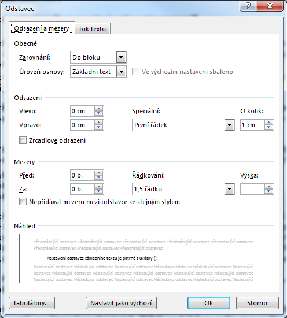Enable Zrcadlové odsazení checkbox
287x318 pixels.
coord(23,140)
